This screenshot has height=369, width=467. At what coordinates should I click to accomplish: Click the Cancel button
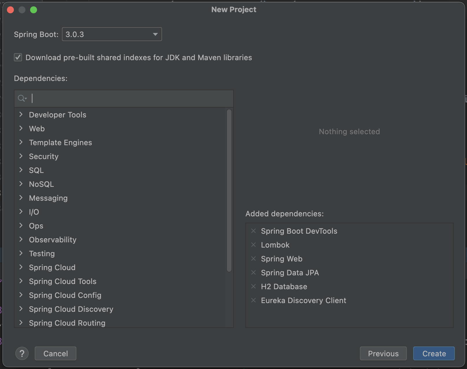tap(56, 353)
